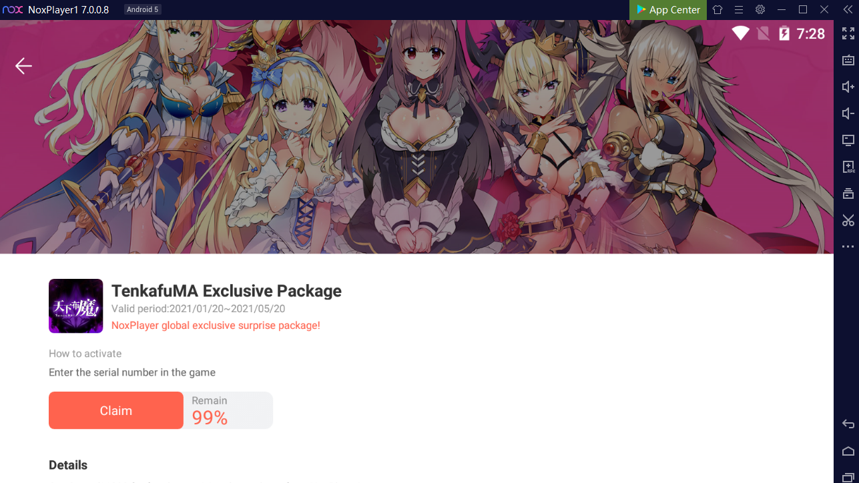
Task: Expand more sidebar tools (three dots)
Action: pyautogui.click(x=848, y=247)
